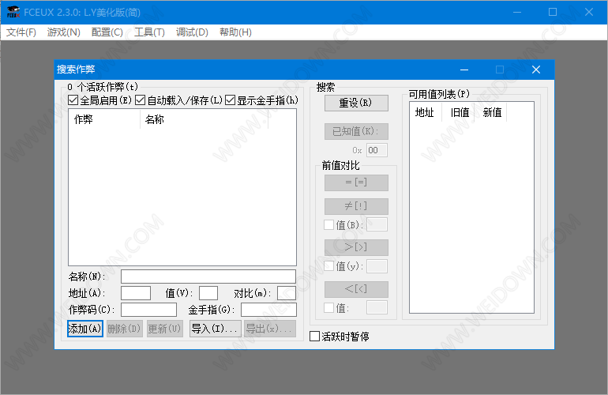Click the 旧值 column header
The width and height of the screenshot is (608, 395).
point(458,112)
